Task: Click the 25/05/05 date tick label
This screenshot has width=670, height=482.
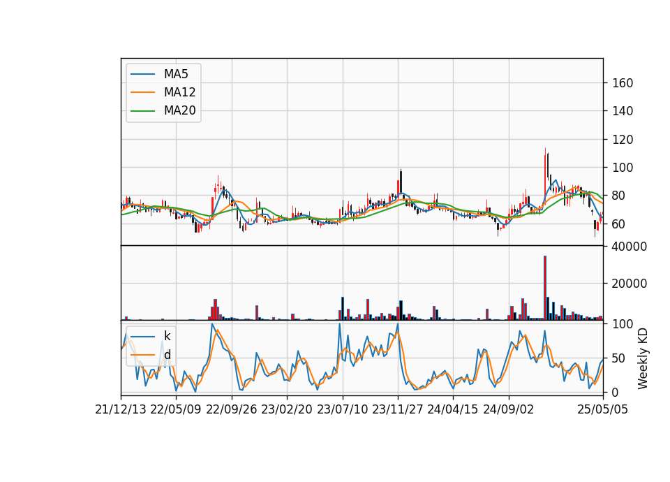Action: 602,409
